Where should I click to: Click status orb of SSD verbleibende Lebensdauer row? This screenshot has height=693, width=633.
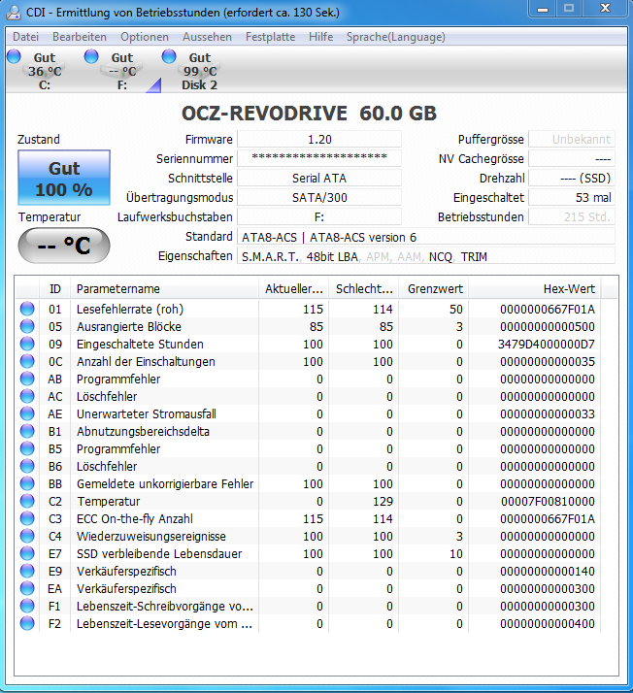pyautogui.click(x=27, y=553)
